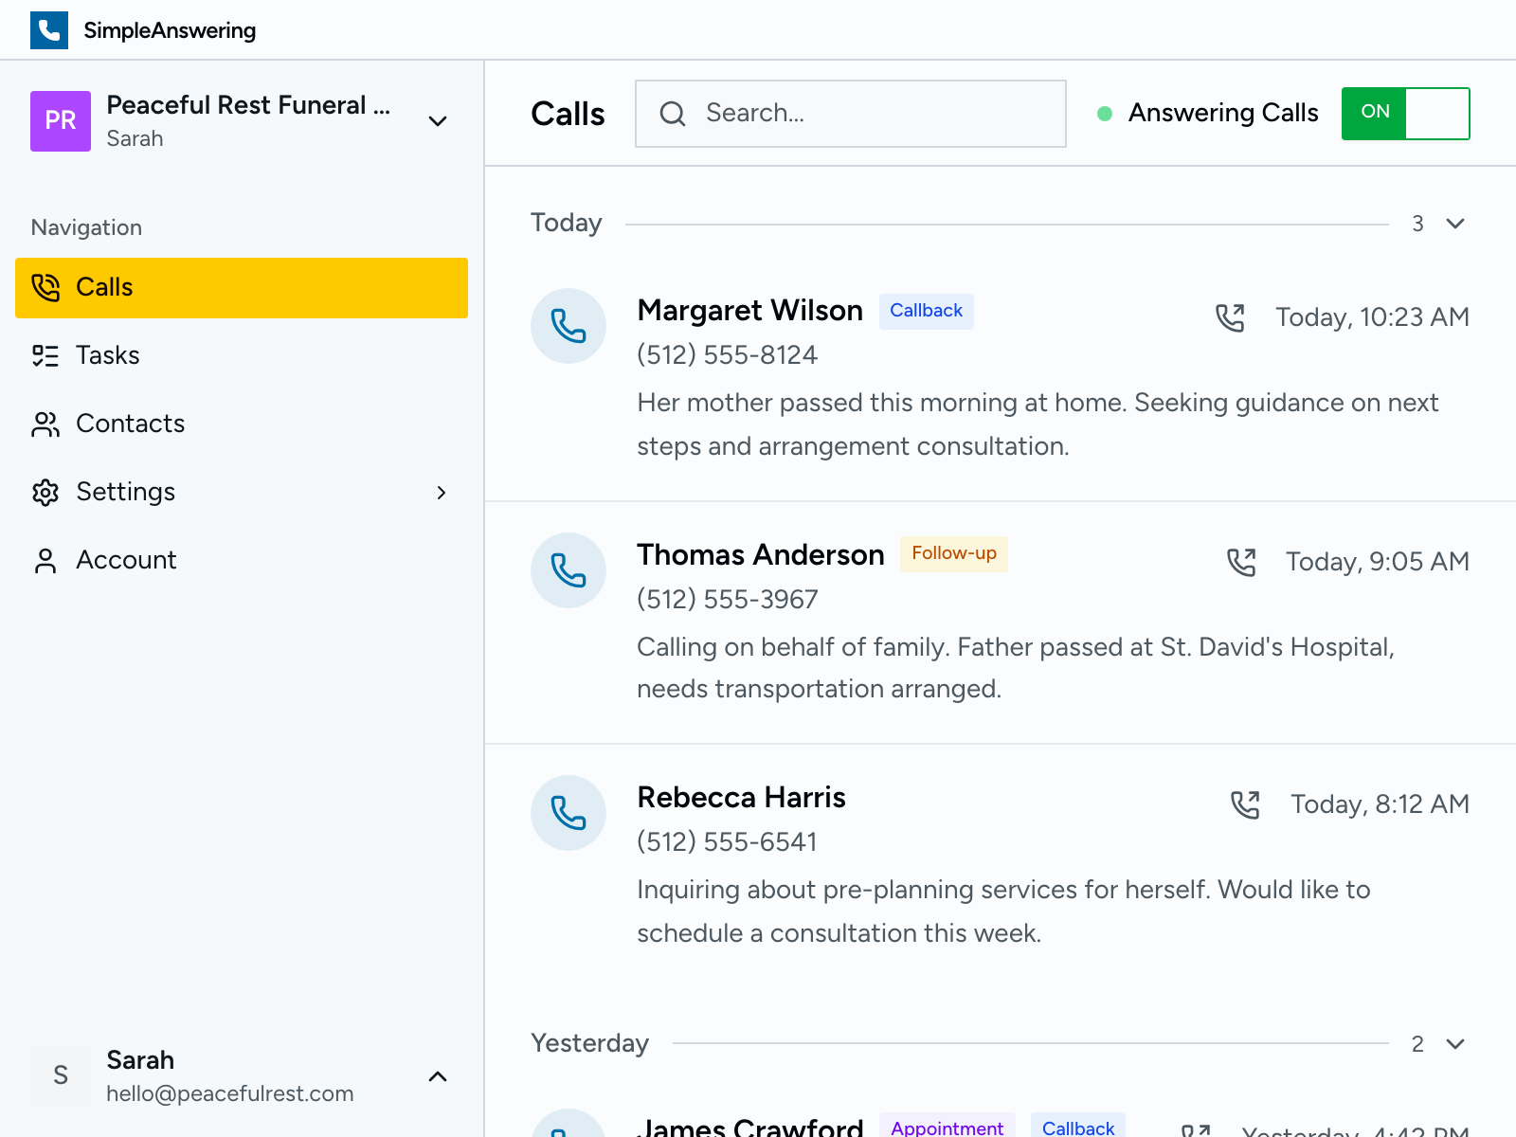Click the Account person icon

(45, 560)
